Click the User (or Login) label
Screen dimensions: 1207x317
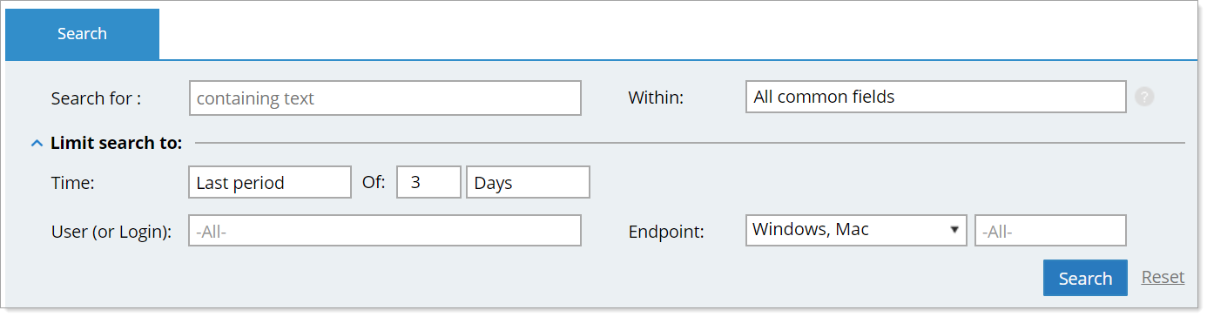click(111, 232)
